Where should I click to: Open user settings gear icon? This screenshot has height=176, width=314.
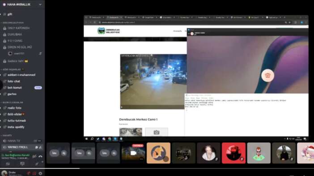coord(40,173)
